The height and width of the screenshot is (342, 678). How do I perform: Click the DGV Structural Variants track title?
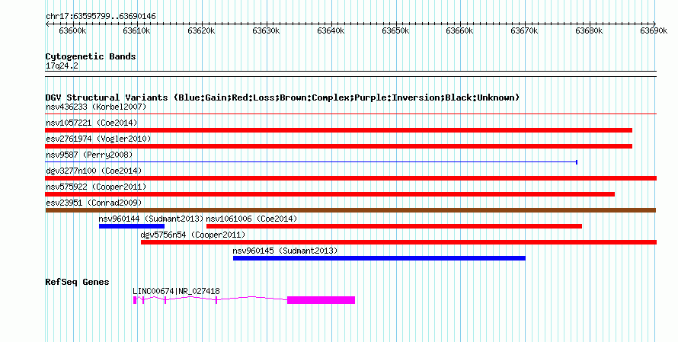pyautogui.click(x=283, y=97)
